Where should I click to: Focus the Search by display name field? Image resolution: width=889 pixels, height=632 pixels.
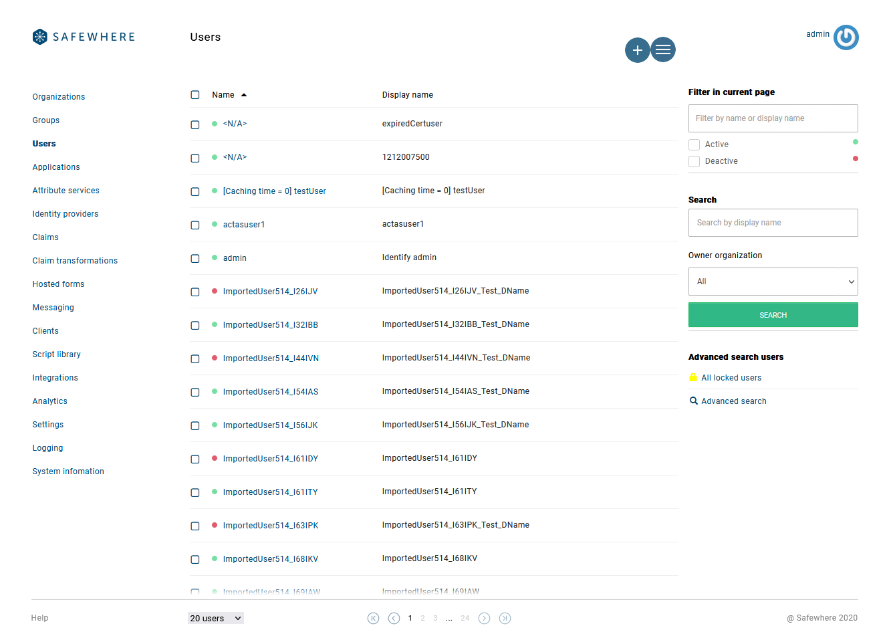[x=773, y=223]
